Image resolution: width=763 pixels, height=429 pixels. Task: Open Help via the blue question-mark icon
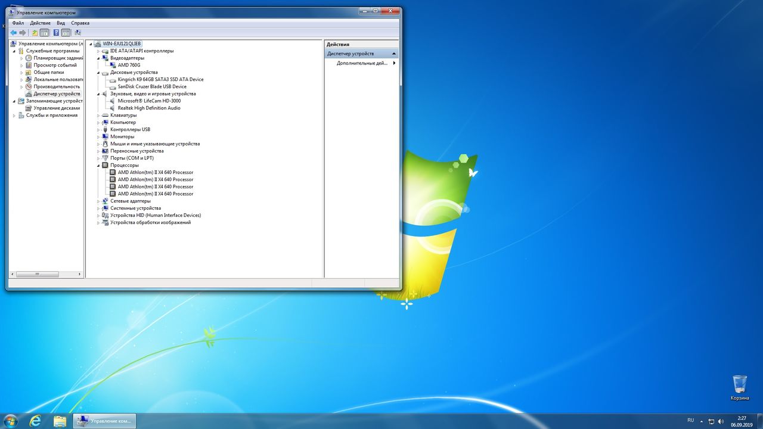coord(56,33)
